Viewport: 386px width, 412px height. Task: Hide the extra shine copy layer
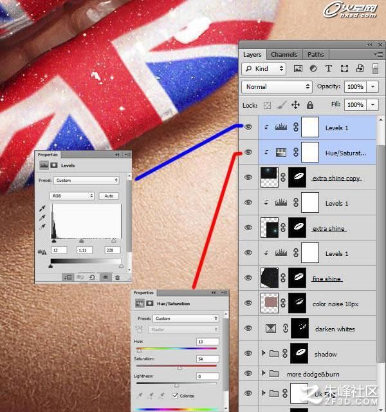coord(248,177)
